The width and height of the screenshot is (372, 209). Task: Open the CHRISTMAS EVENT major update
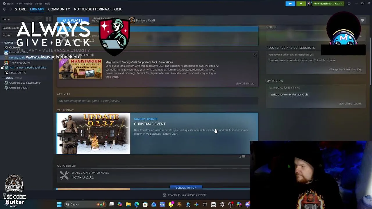click(150, 124)
